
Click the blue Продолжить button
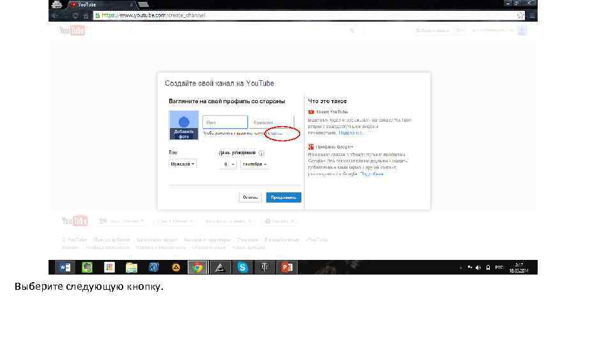(x=284, y=197)
